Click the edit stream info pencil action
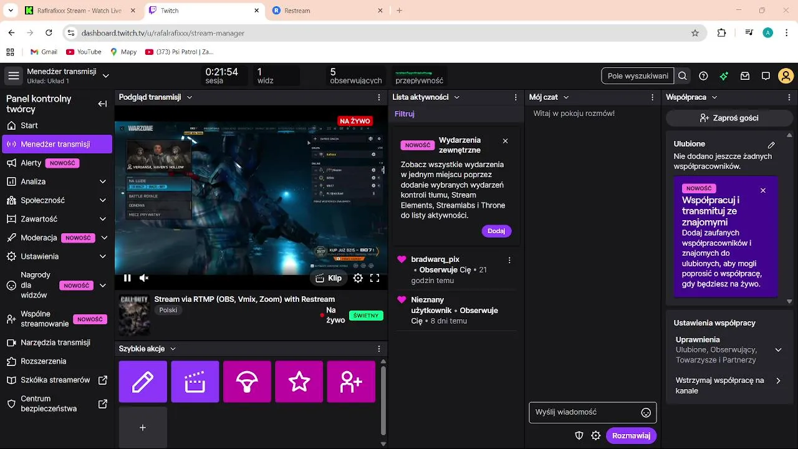Viewport: 798px width, 449px height. click(x=143, y=382)
